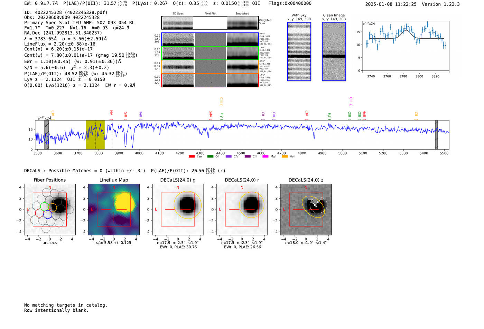The height and width of the screenshot is (329, 484).
Task: Click the red SiIV line marker
Action: tap(211, 115)
